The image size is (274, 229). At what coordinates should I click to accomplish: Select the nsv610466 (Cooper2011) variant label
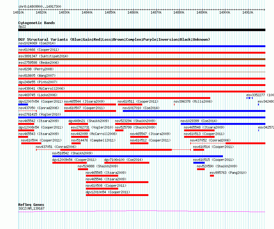pyautogui.click(x=39, y=50)
